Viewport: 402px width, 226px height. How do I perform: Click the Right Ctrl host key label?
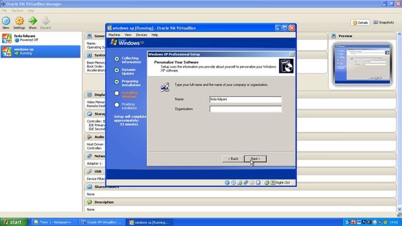[x=283, y=183]
